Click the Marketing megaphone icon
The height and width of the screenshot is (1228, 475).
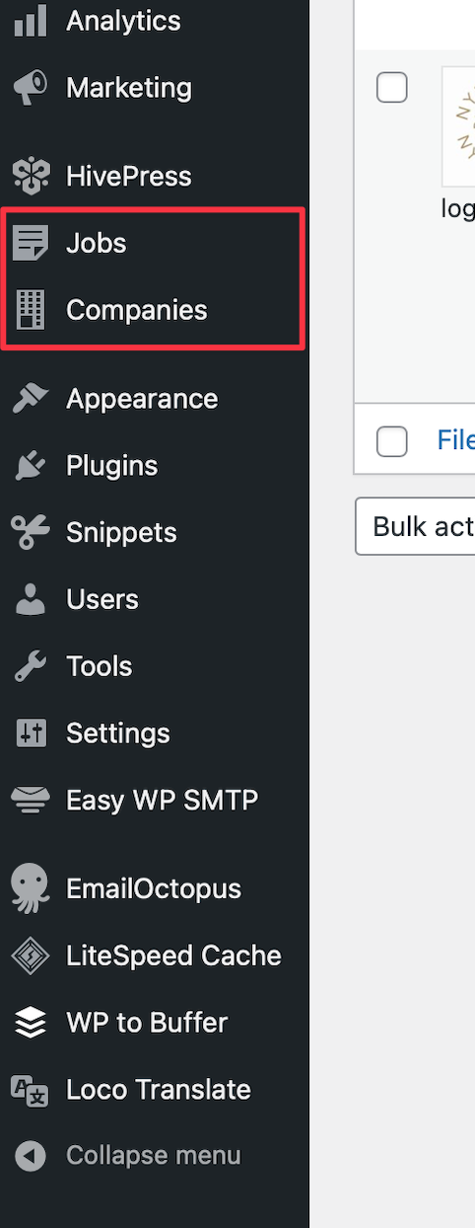click(x=31, y=87)
